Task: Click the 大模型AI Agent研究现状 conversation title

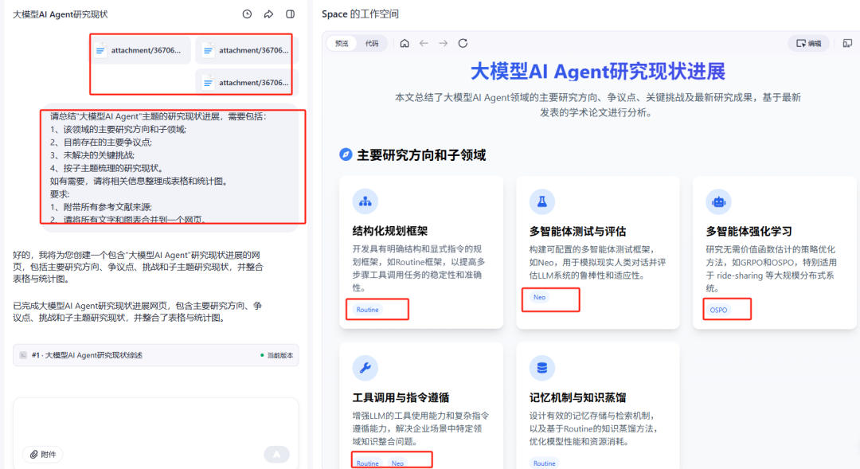Action: coord(61,14)
